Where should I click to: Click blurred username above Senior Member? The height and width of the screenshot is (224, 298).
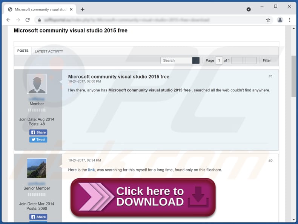coord(37,184)
